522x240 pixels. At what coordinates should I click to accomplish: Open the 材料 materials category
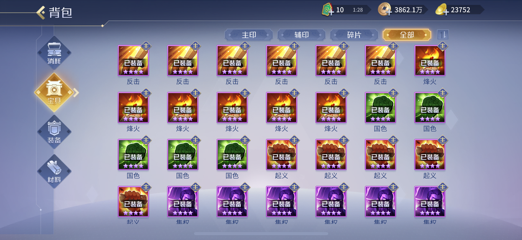coord(54,171)
